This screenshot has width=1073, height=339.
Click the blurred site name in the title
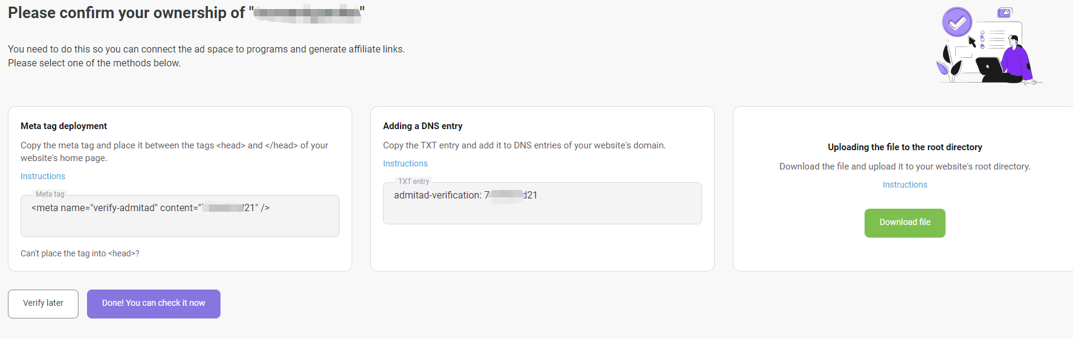pos(307,13)
